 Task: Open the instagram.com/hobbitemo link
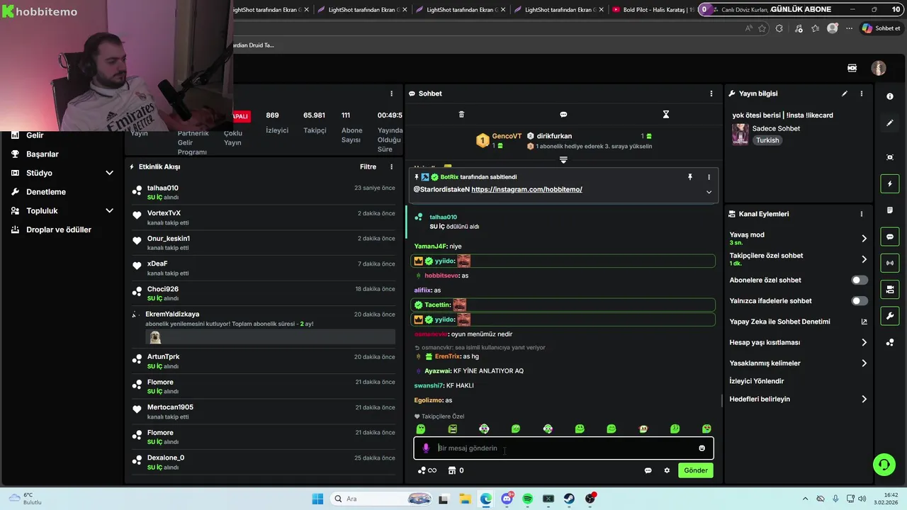click(x=526, y=190)
